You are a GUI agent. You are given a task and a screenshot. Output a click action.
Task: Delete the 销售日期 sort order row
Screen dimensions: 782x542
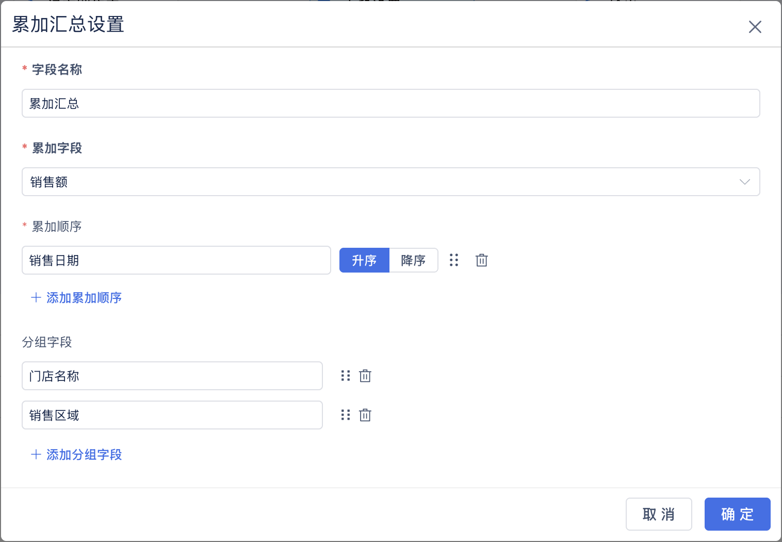pyautogui.click(x=482, y=260)
